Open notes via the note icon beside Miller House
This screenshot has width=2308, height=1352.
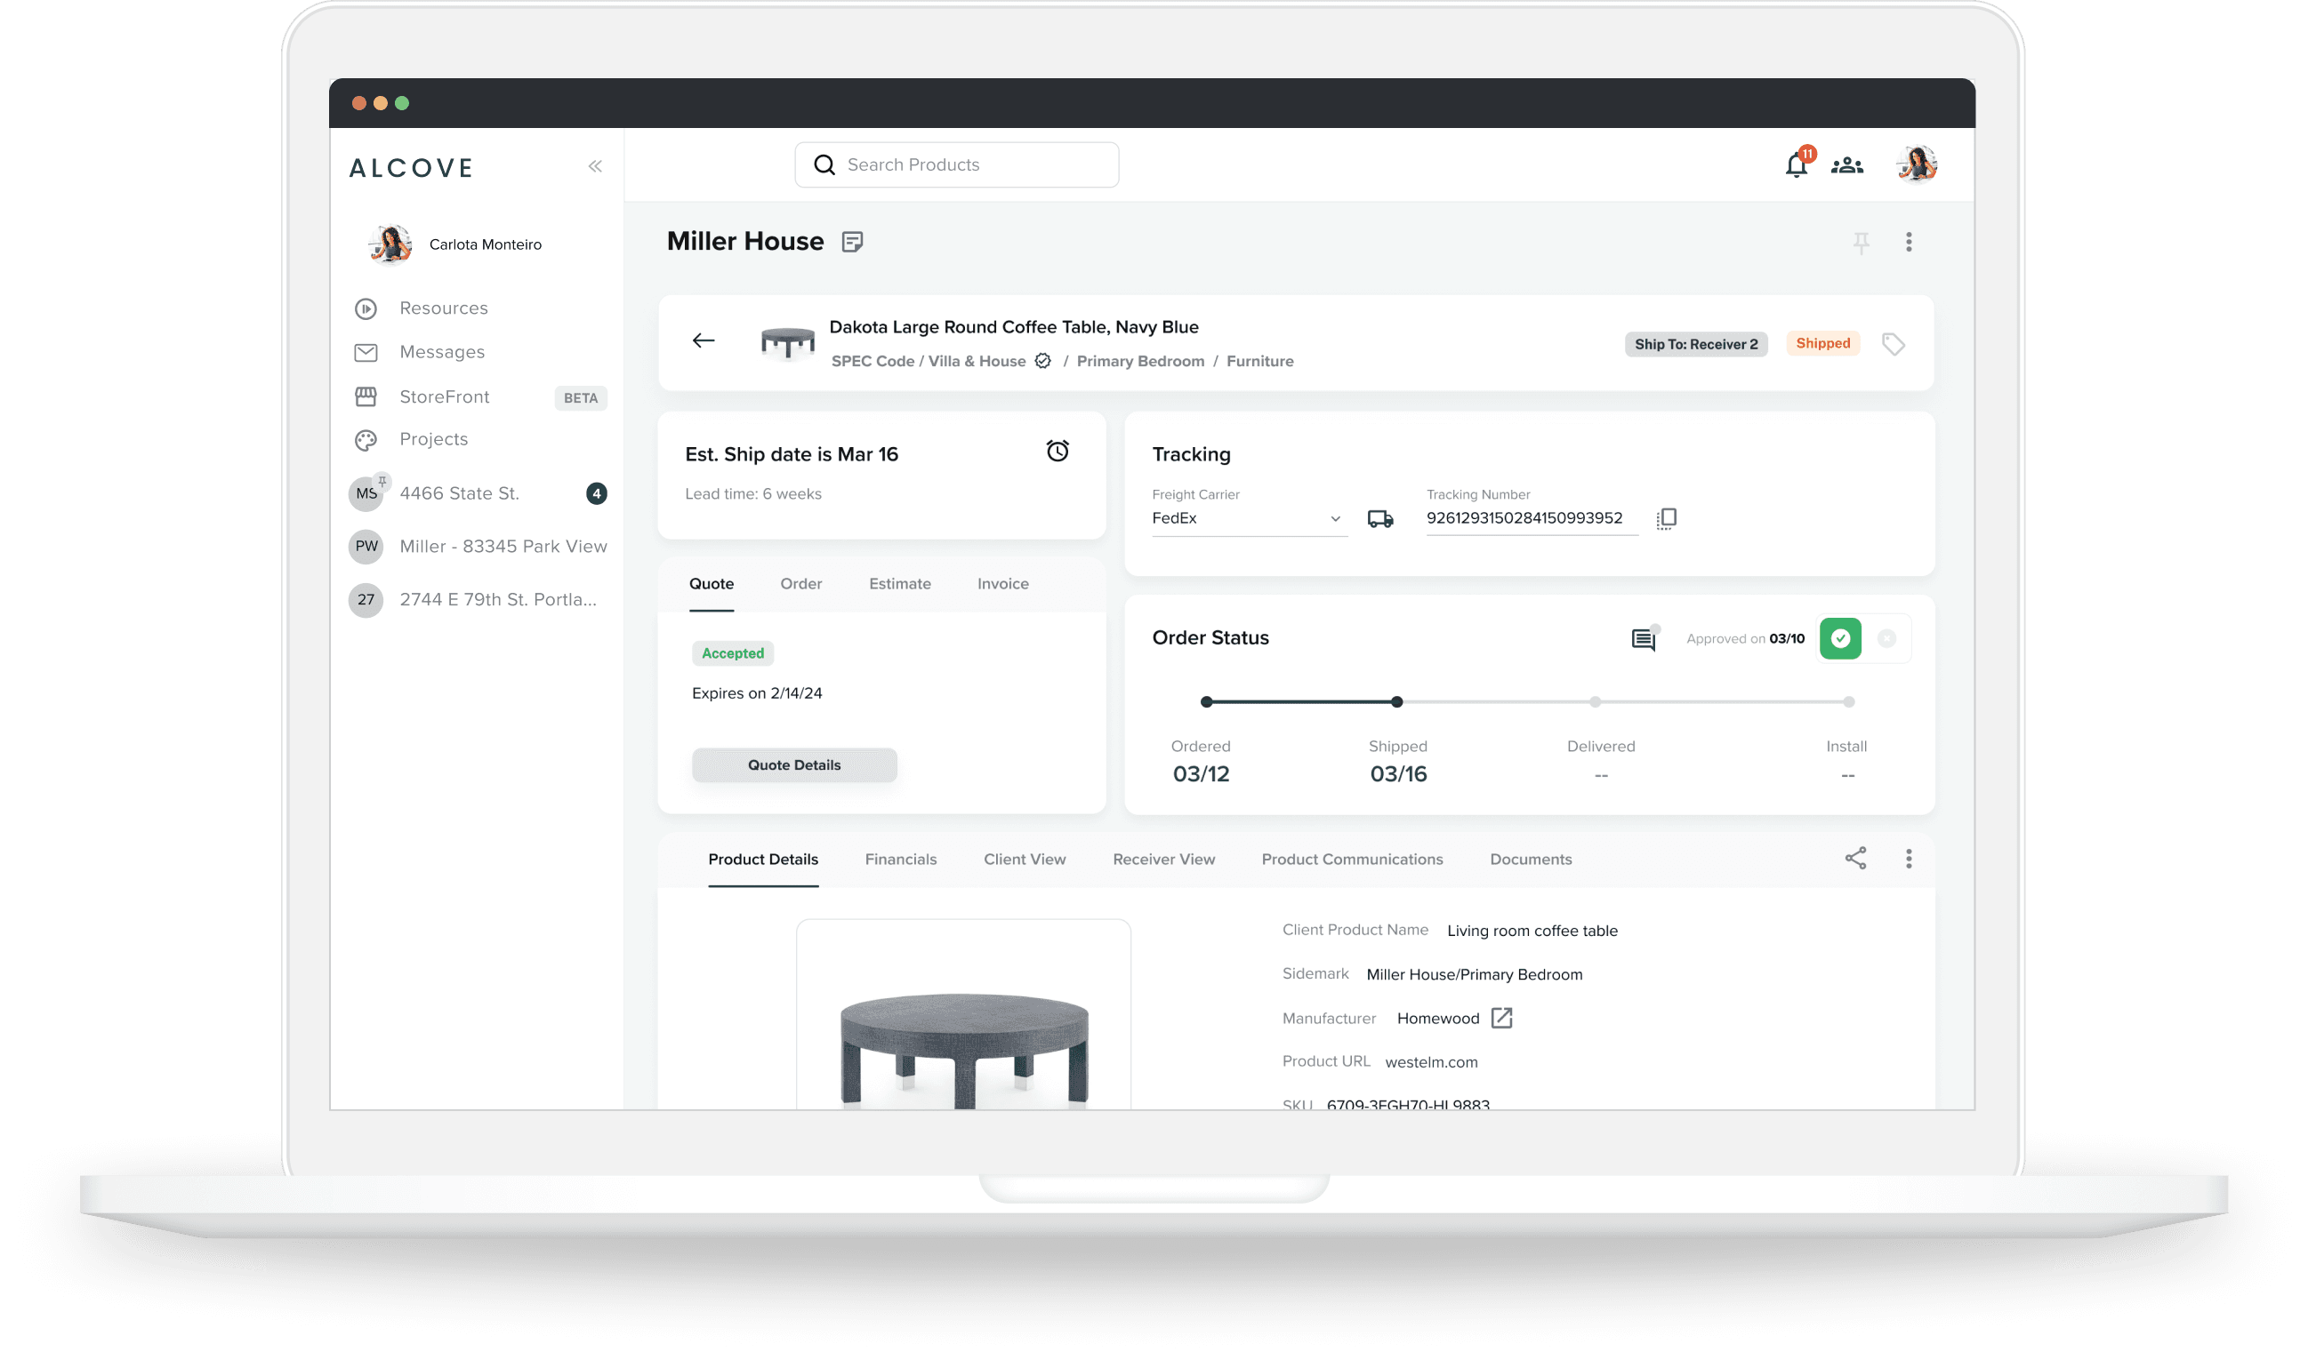[x=853, y=242]
